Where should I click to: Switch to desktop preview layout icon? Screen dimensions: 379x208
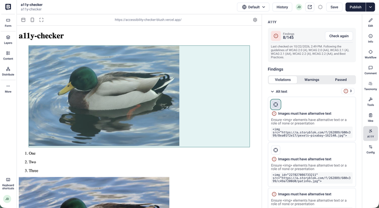point(23,20)
